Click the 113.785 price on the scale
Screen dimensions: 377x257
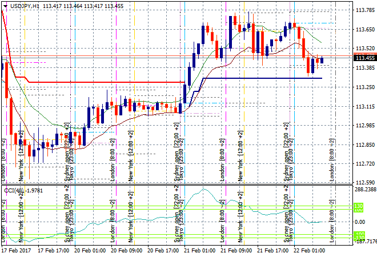tap(364, 10)
